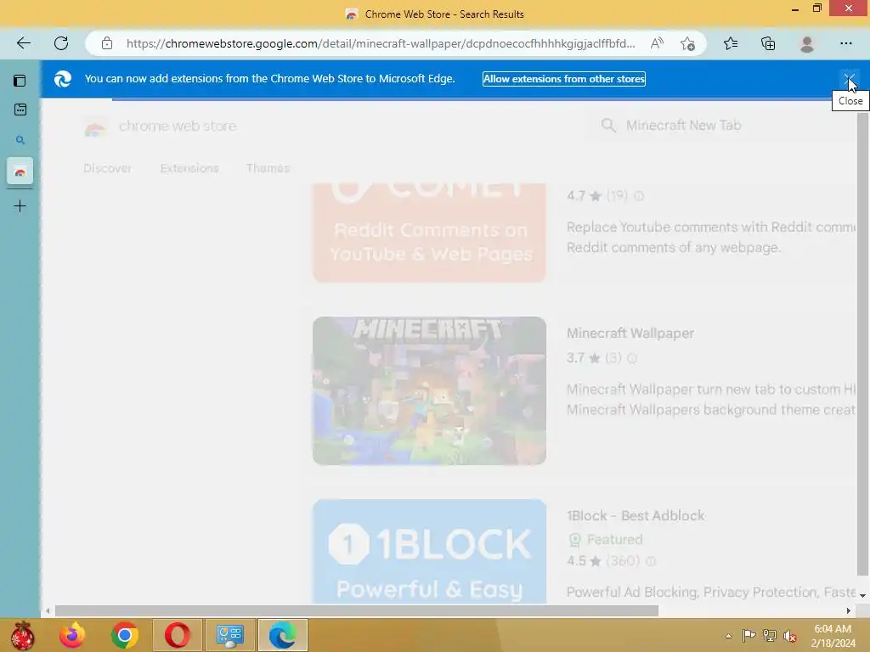Click Allow extensions from other stores
Image resolution: width=870 pixels, height=652 pixels.
tap(564, 79)
